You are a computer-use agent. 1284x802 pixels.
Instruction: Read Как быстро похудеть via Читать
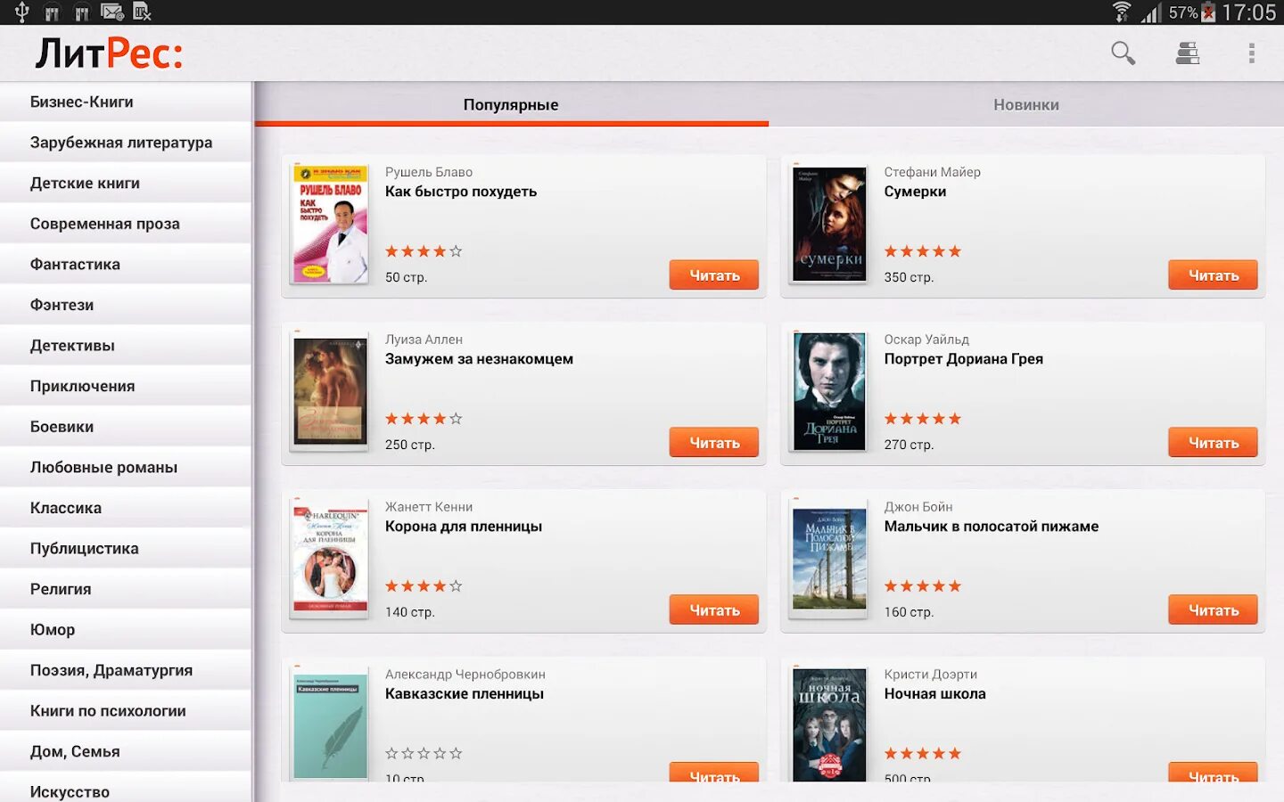[714, 275]
